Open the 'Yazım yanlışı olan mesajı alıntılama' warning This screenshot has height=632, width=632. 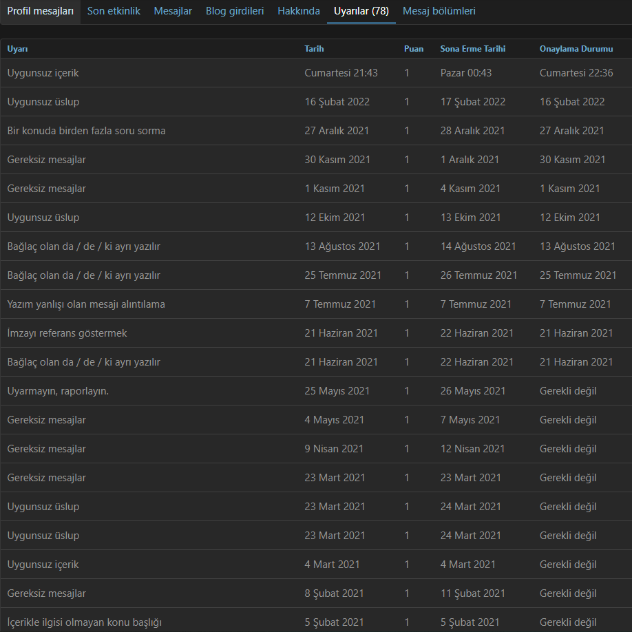click(x=86, y=304)
